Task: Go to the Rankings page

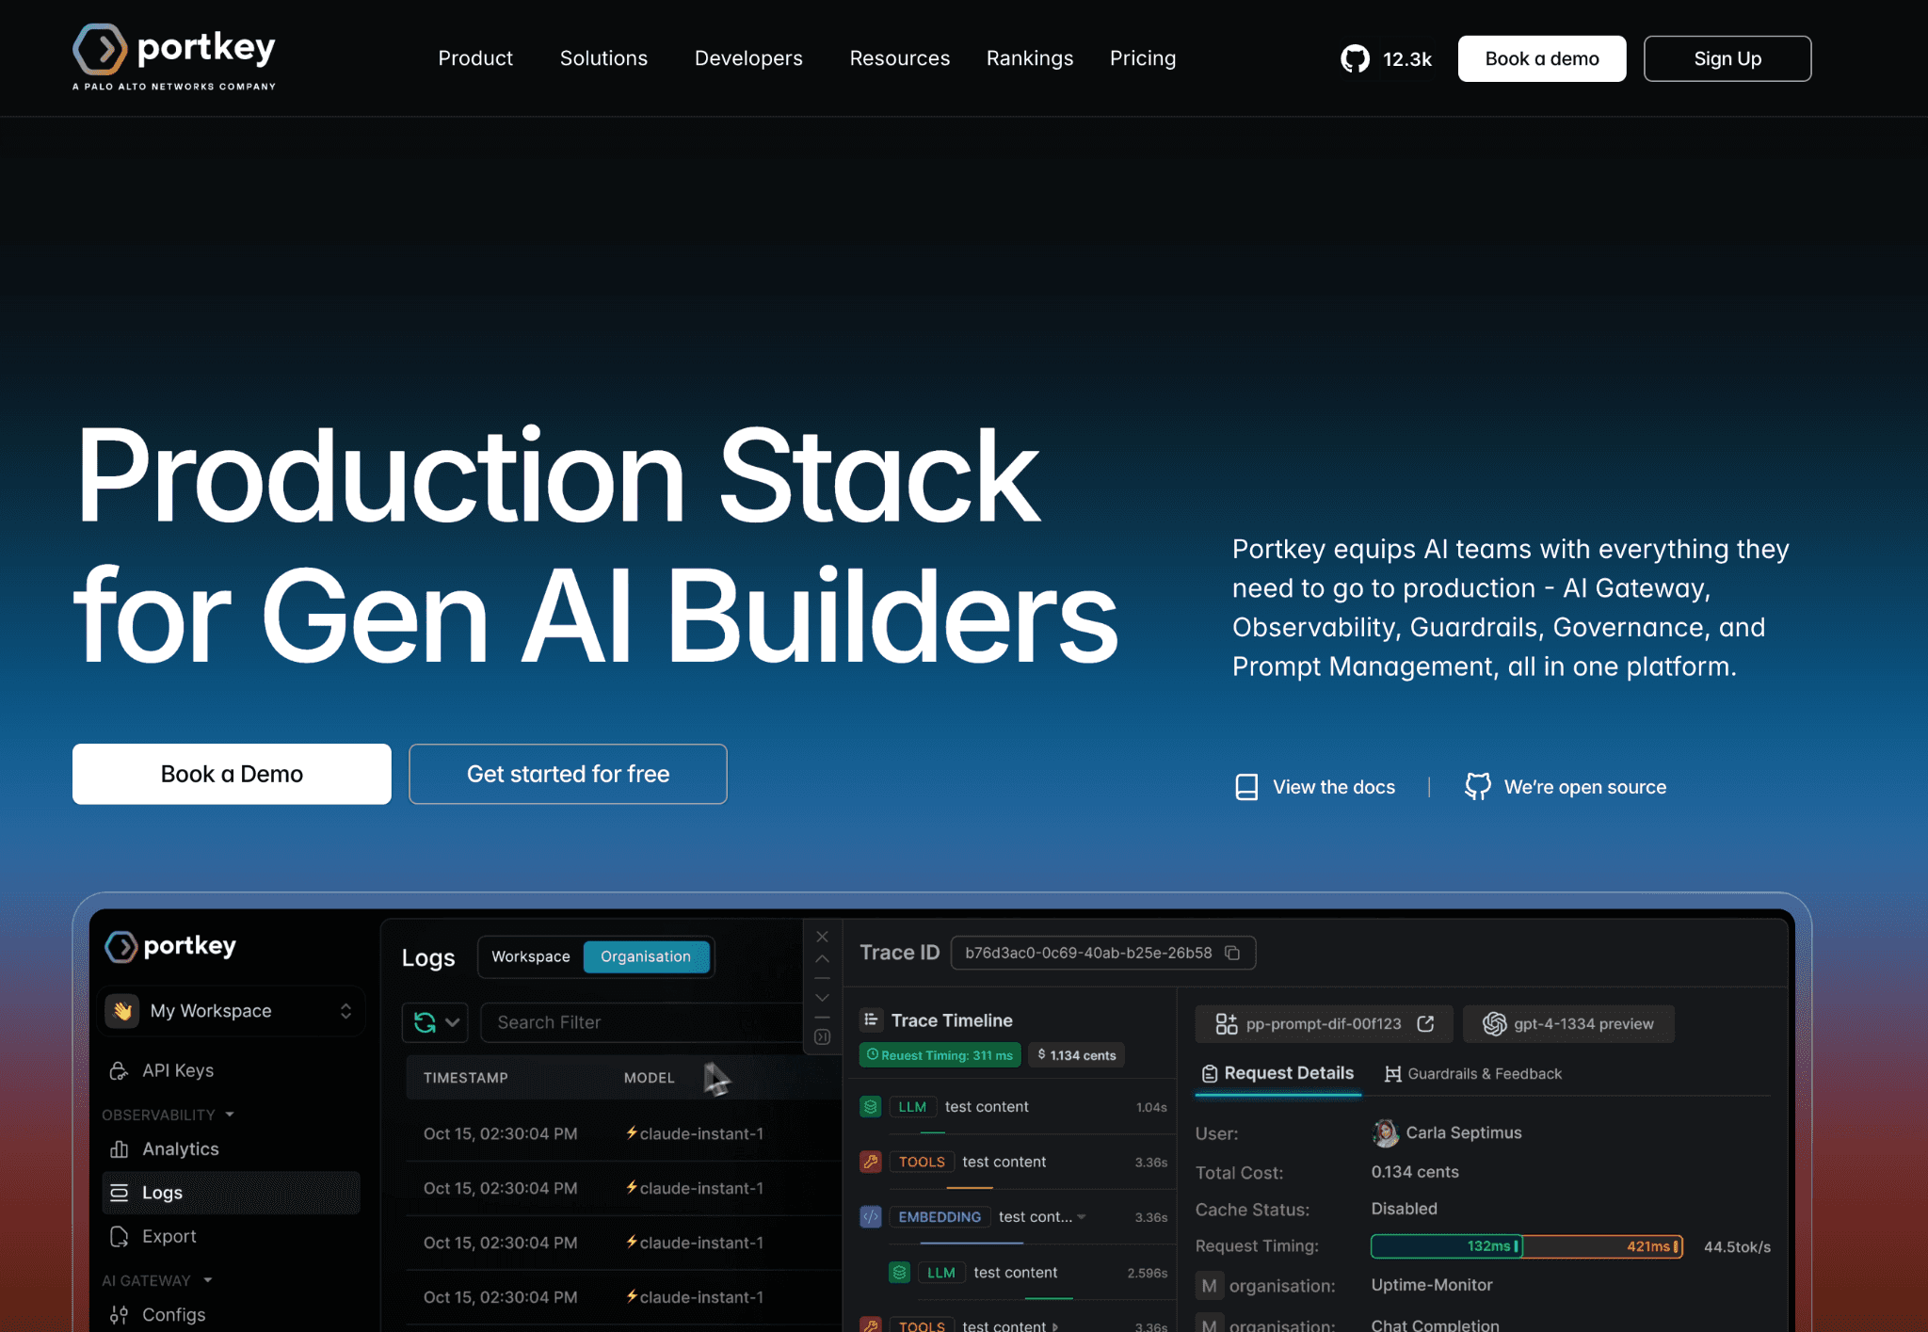Action: [x=1030, y=58]
